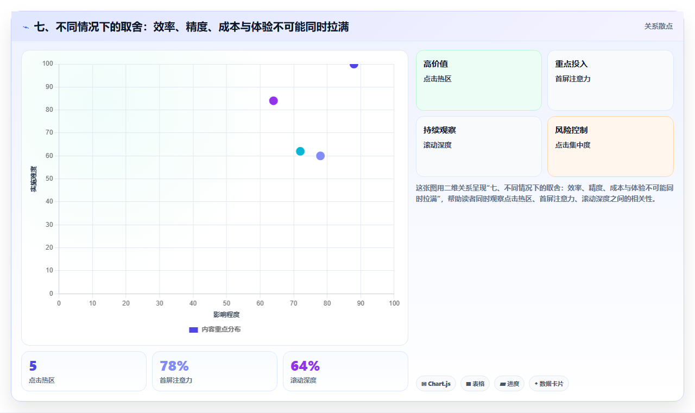Click the Chart.js chip icon
695x413 pixels.
[424, 384]
